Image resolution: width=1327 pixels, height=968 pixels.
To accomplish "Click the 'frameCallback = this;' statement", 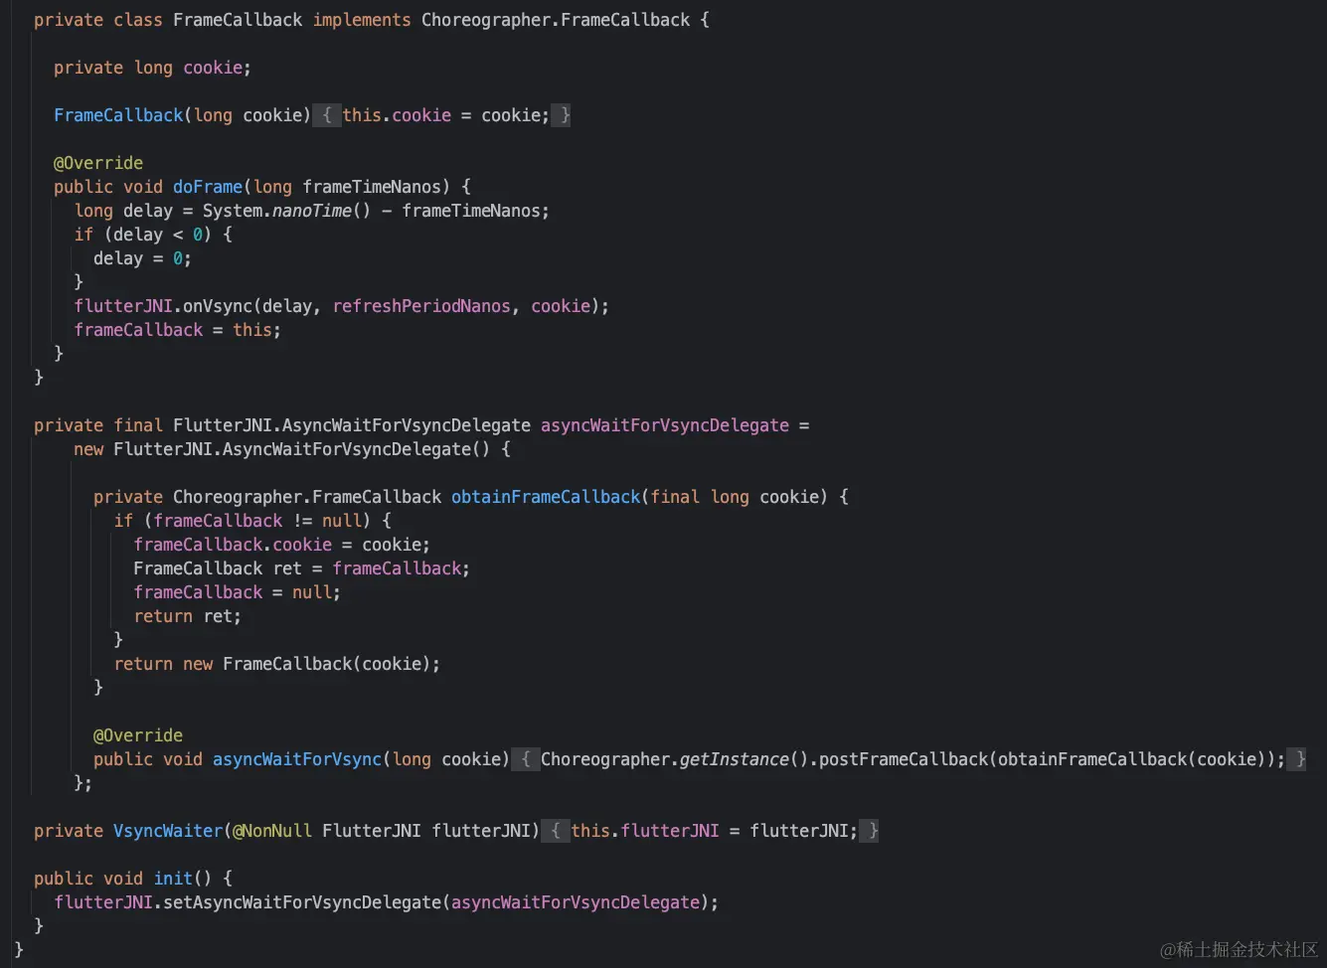I will coord(177,330).
